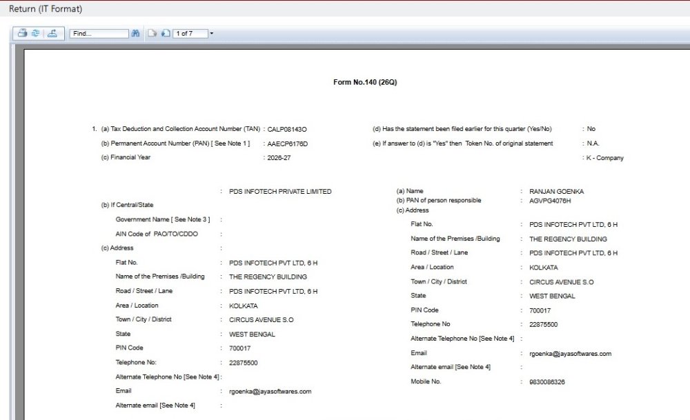The width and height of the screenshot is (690, 420).
Task: Click the Print report icon
Action: pos(23,33)
